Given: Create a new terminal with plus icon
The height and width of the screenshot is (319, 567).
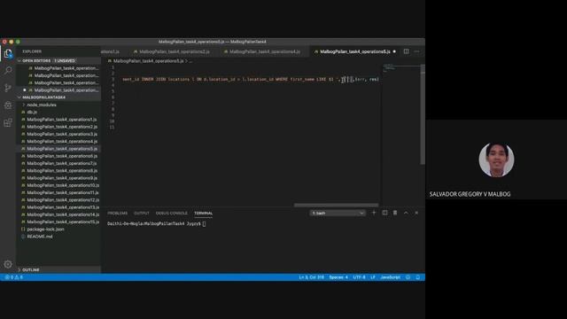Looking at the screenshot, I should pos(374,213).
